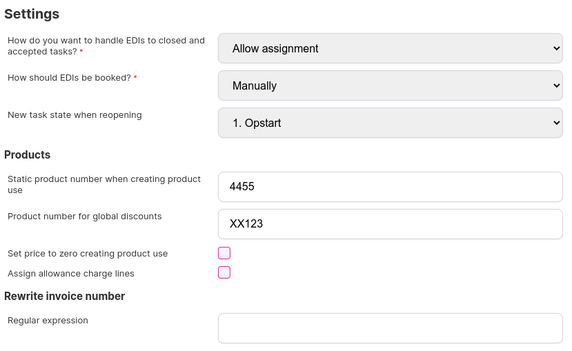This screenshot has width=572, height=351.
Task: Click the red asterisk after 'be booked?'
Action: 135,78
